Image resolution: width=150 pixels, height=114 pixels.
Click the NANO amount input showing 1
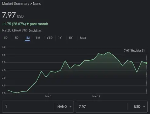tap(28, 107)
